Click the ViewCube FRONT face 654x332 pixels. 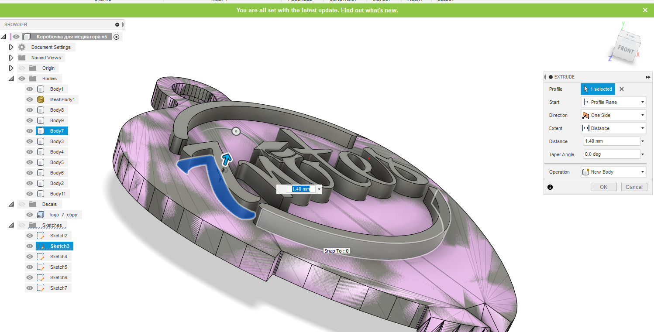click(x=626, y=49)
